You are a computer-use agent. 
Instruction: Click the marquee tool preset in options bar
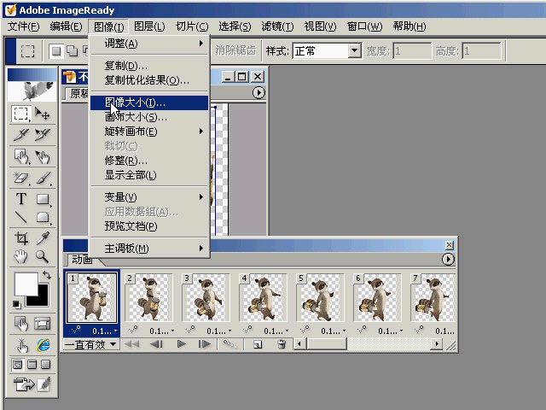(x=27, y=51)
